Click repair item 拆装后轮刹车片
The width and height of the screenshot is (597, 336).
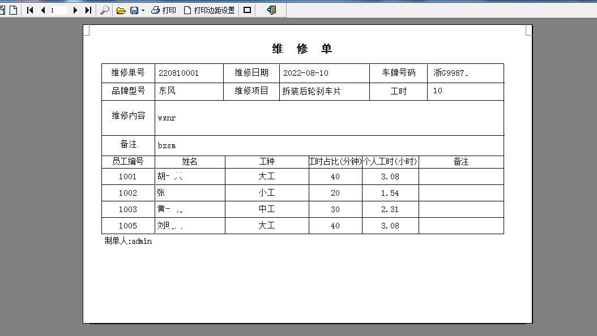[x=312, y=91]
